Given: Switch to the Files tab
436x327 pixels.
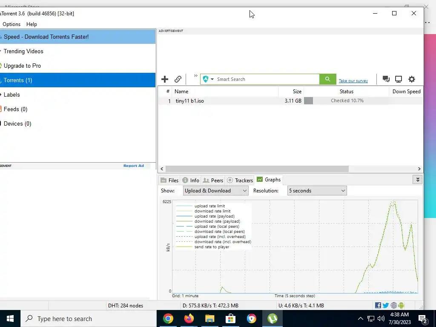Looking at the screenshot, I should click(x=169, y=180).
